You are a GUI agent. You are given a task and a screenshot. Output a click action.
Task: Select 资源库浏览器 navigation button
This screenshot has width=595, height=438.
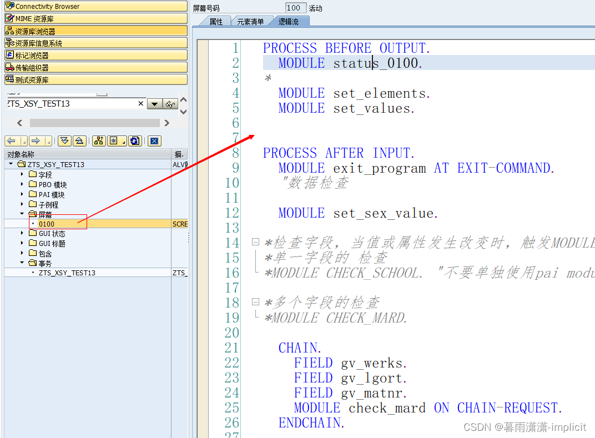pos(96,31)
